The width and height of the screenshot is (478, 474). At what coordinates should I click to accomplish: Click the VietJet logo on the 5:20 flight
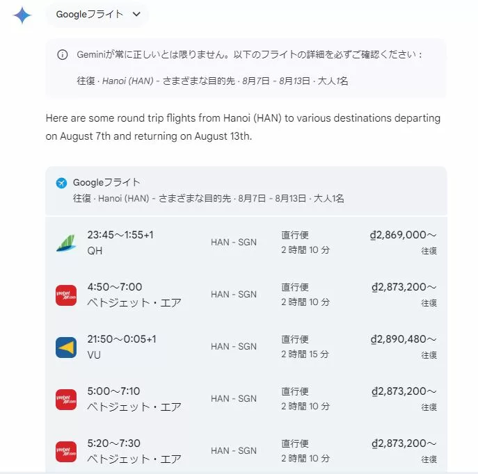pyautogui.click(x=66, y=452)
